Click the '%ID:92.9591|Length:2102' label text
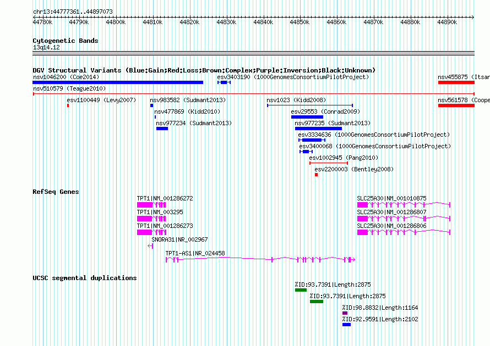This screenshot has height=346, width=490. pyautogui.click(x=380, y=319)
